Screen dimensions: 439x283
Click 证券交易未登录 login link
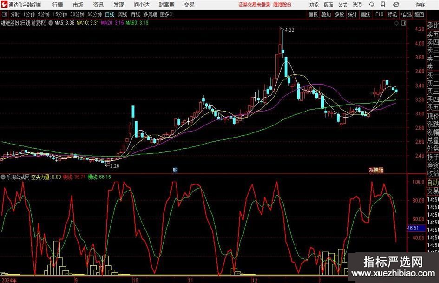pos(254,5)
